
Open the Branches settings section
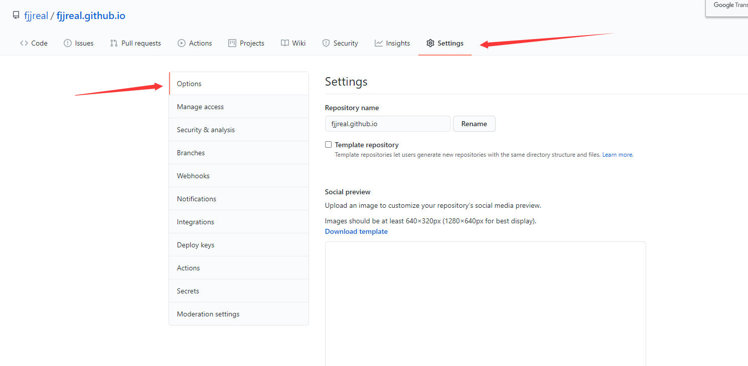191,152
